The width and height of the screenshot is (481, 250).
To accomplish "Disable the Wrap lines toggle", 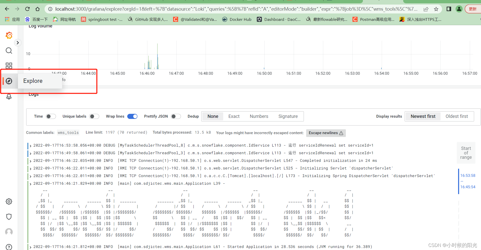I will click(x=132, y=116).
